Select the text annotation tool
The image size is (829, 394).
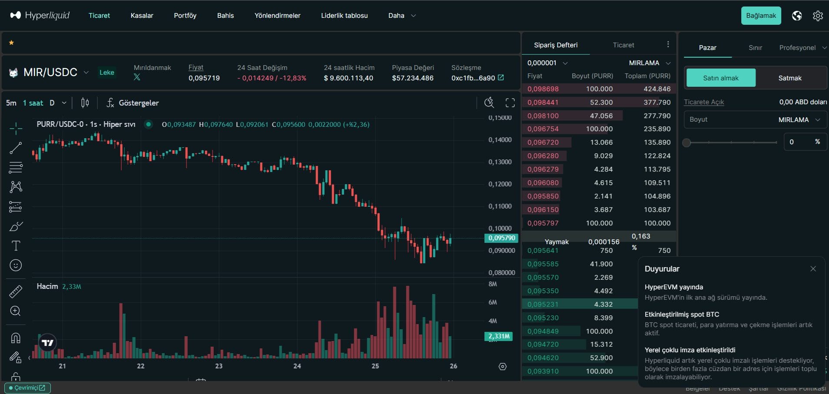point(16,245)
